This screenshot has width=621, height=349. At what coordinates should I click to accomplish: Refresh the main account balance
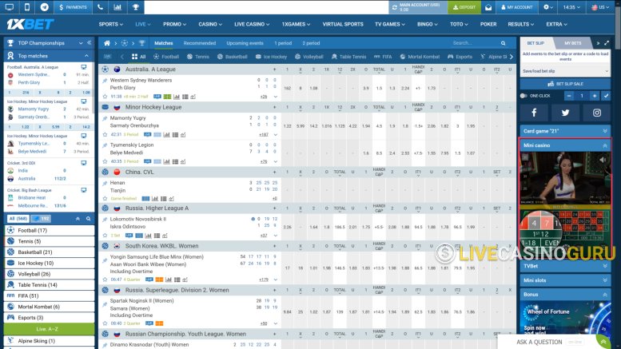[395, 7]
